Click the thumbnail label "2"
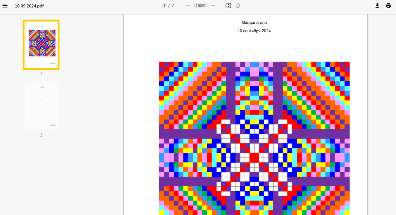The height and width of the screenshot is (215, 396). (41, 135)
